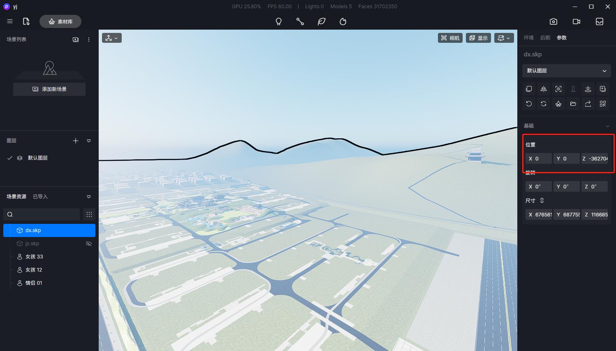Click the video recording icon
616x351 pixels.
coord(577,21)
